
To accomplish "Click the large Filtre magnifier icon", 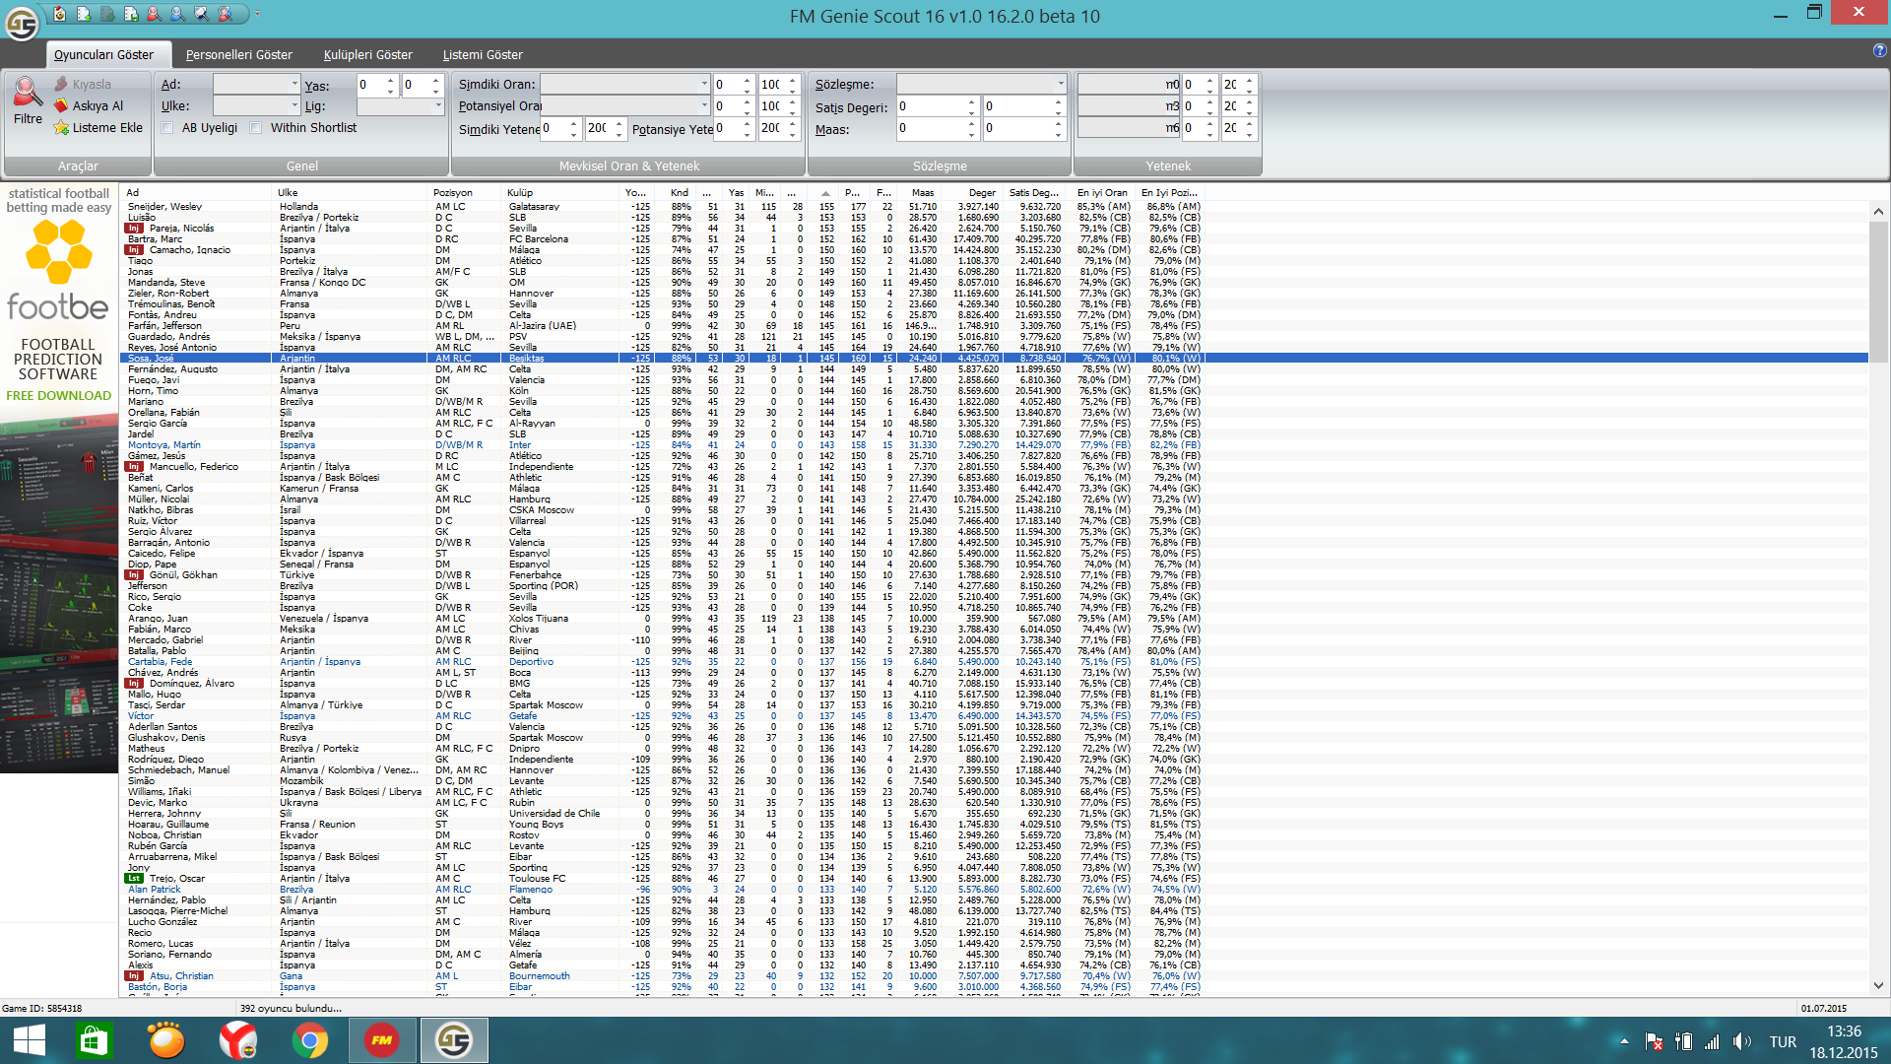I will [28, 93].
